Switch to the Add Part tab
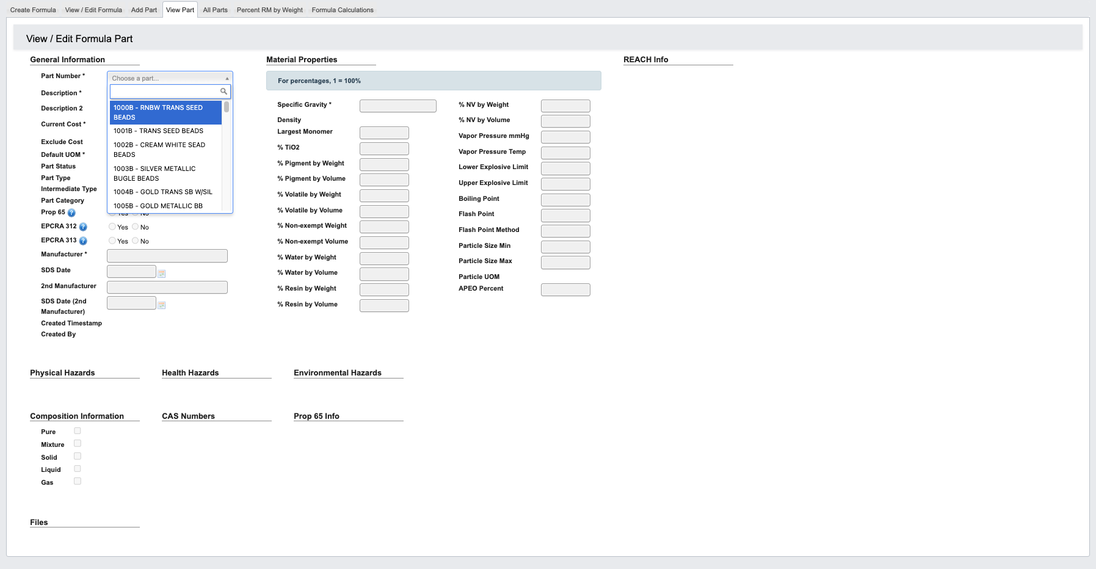 point(144,10)
